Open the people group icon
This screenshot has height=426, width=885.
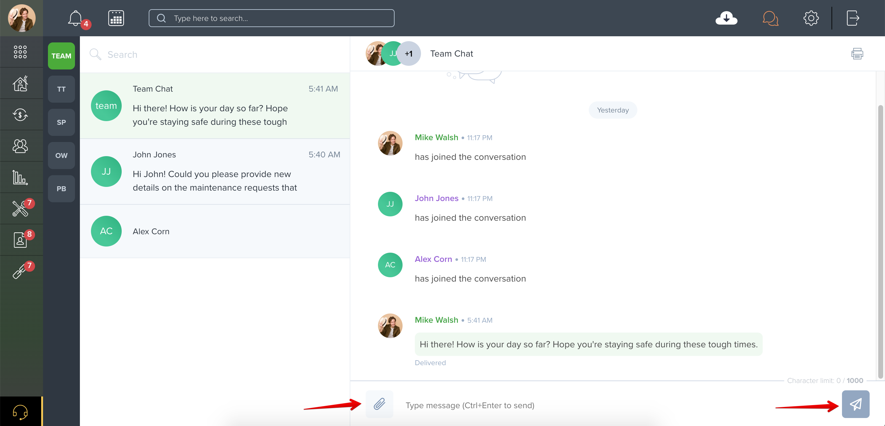point(20,146)
